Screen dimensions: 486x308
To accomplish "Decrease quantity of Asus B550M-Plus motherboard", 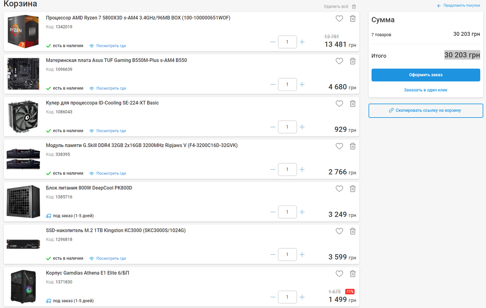I will 273,84.
